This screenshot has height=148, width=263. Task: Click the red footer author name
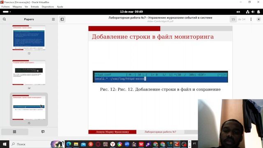112,132
